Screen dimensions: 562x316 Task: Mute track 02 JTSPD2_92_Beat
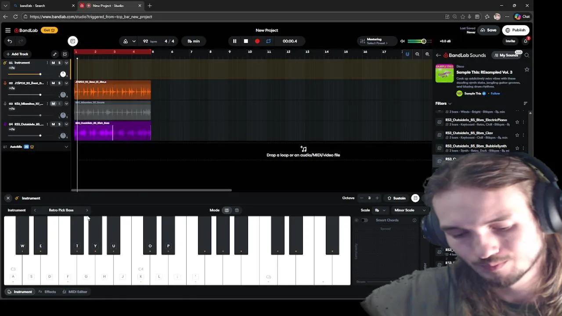53,83
